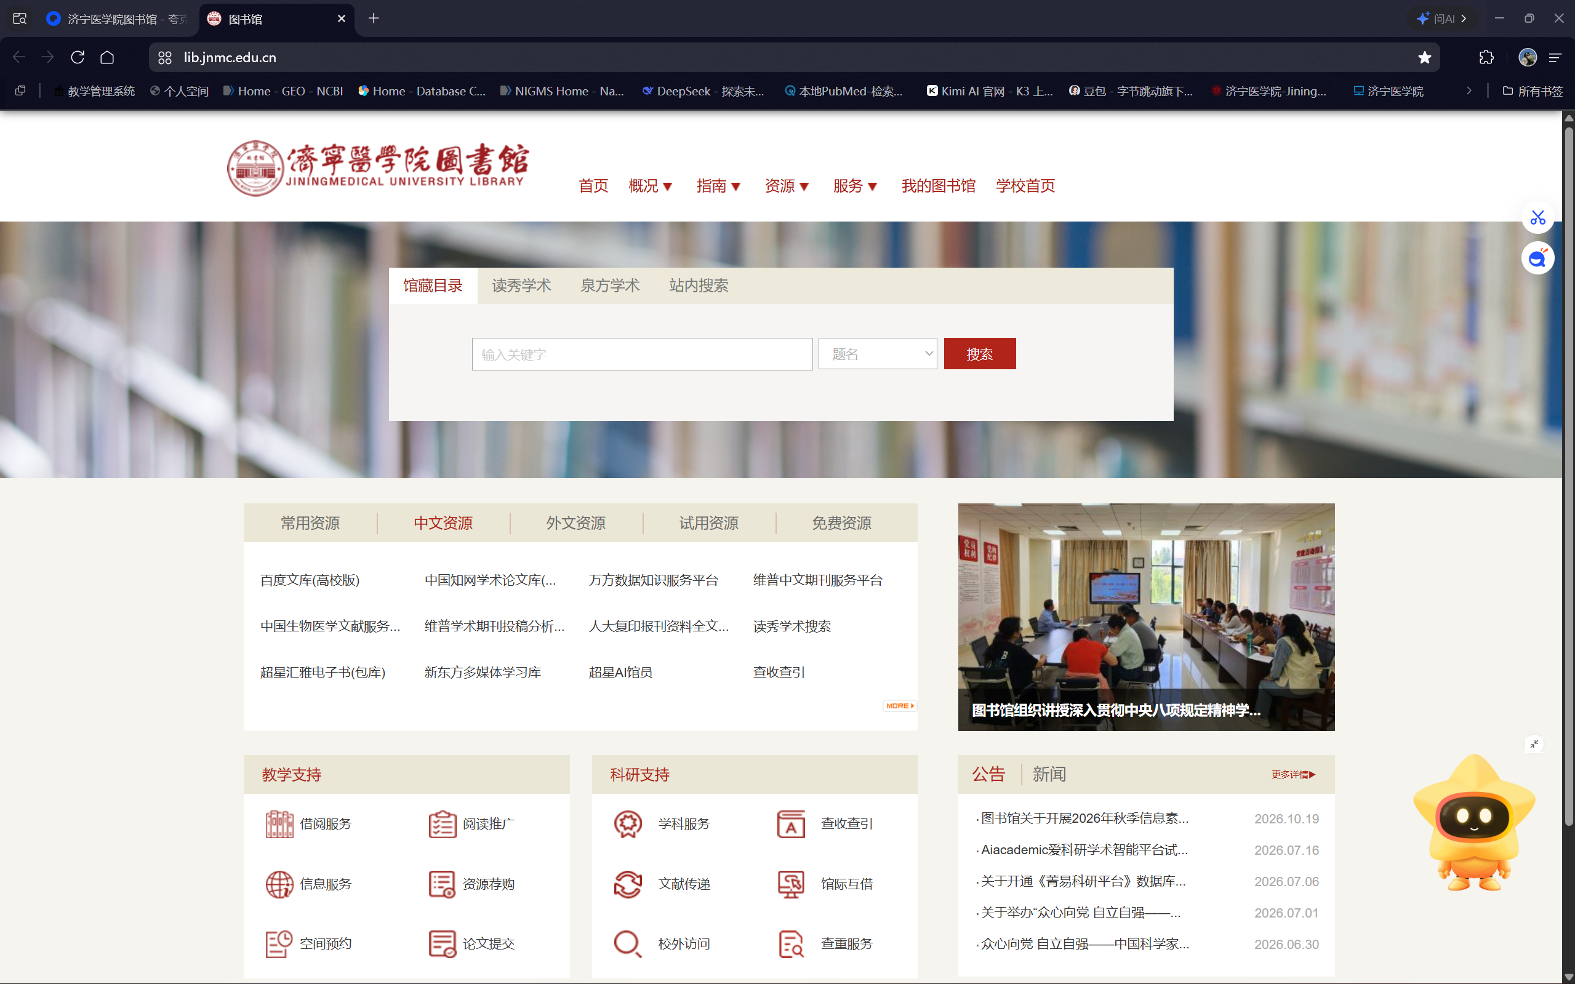Screen dimensions: 1575x984
Task: Open the browser extensions puzzle icon
Action: click(x=1486, y=57)
